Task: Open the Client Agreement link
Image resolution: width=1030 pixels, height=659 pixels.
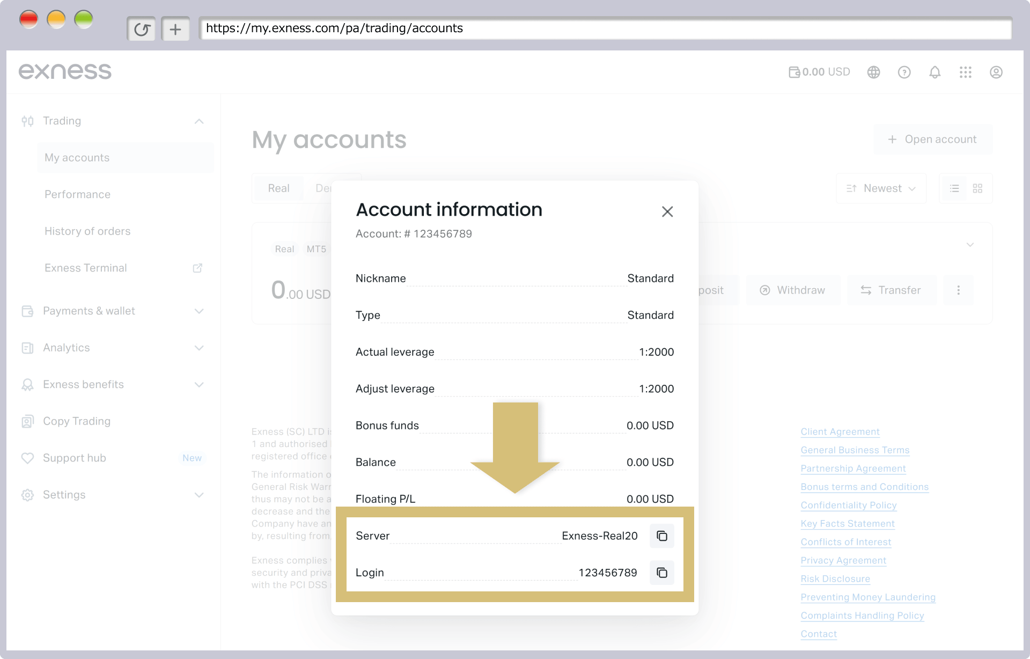Action: [840, 432]
